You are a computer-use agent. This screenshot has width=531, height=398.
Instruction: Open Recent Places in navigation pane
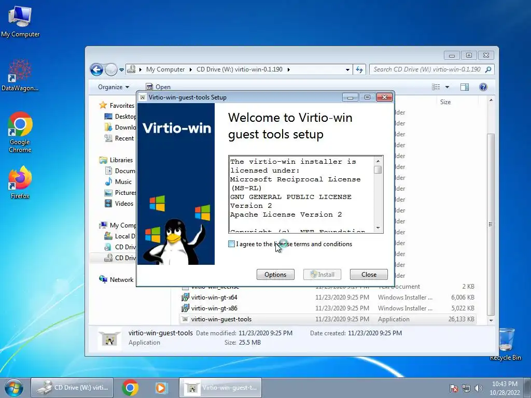click(x=120, y=138)
